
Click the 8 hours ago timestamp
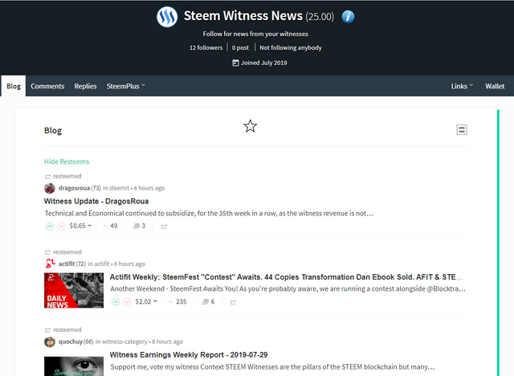click(168, 341)
